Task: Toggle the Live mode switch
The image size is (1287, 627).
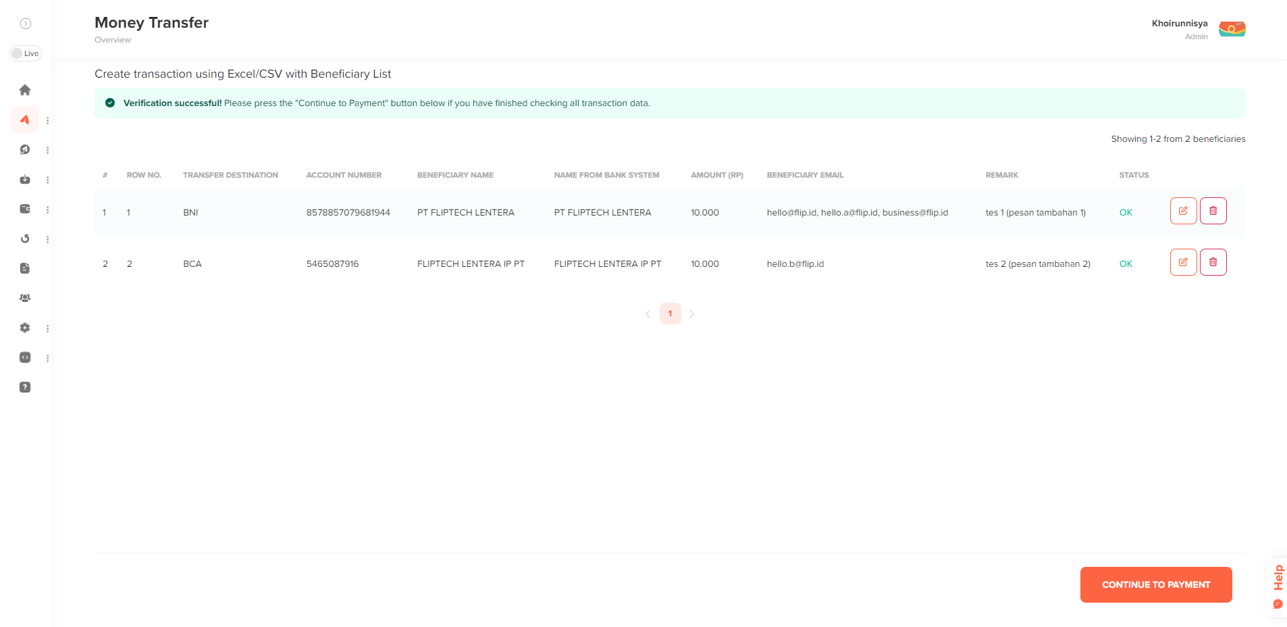Action: [26, 53]
